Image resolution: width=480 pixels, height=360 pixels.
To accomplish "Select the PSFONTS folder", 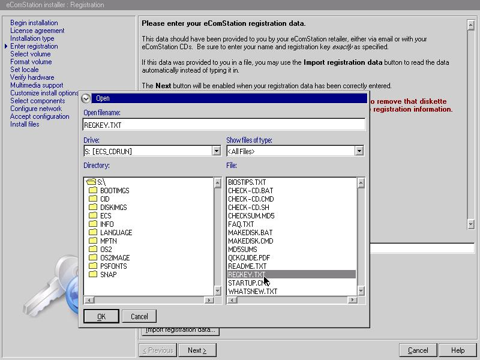I will (x=108, y=266).
